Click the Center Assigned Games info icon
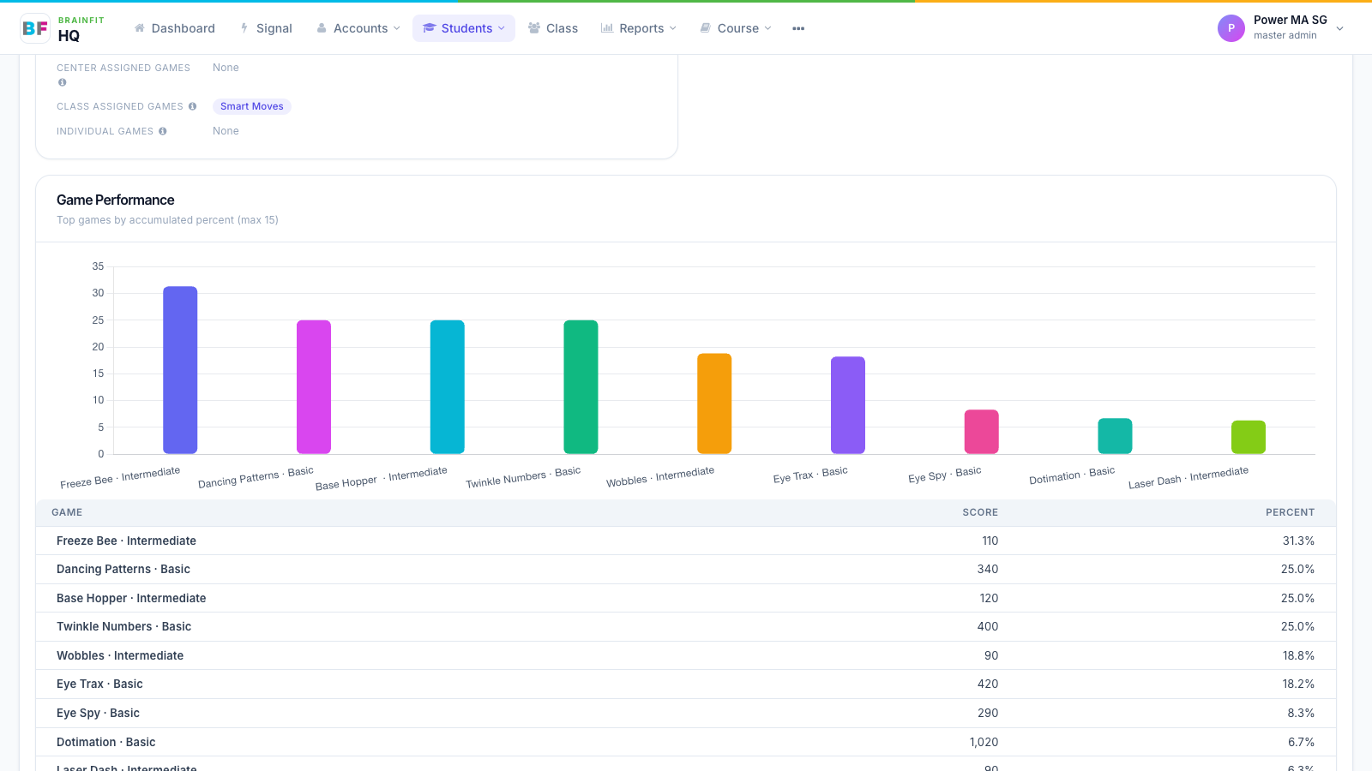Image resolution: width=1372 pixels, height=771 pixels. point(62,82)
